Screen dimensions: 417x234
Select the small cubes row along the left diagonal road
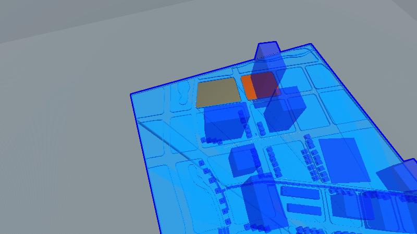214,182
